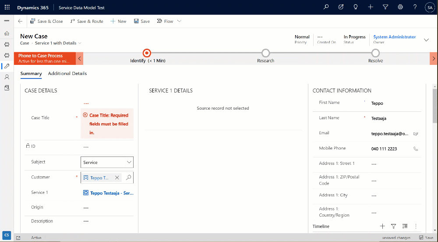This screenshot has width=438, height=242.
Task: Remove Teppo customer lookup value
Action: tap(117, 178)
